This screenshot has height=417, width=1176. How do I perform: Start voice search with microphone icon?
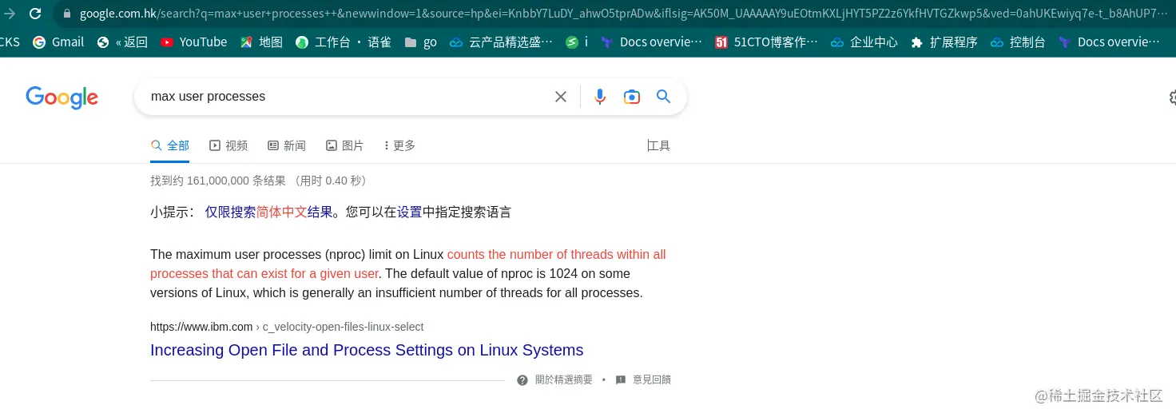click(600, 97)
